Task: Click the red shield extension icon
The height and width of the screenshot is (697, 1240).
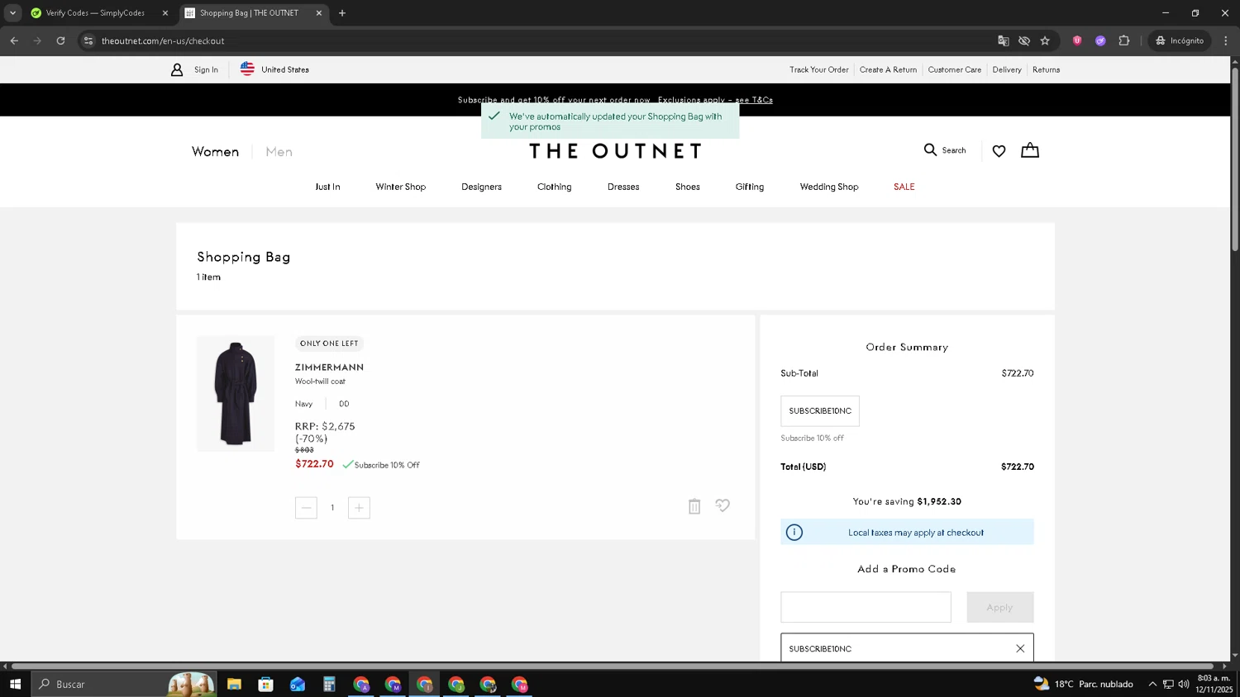Action: click(1077, 40)
